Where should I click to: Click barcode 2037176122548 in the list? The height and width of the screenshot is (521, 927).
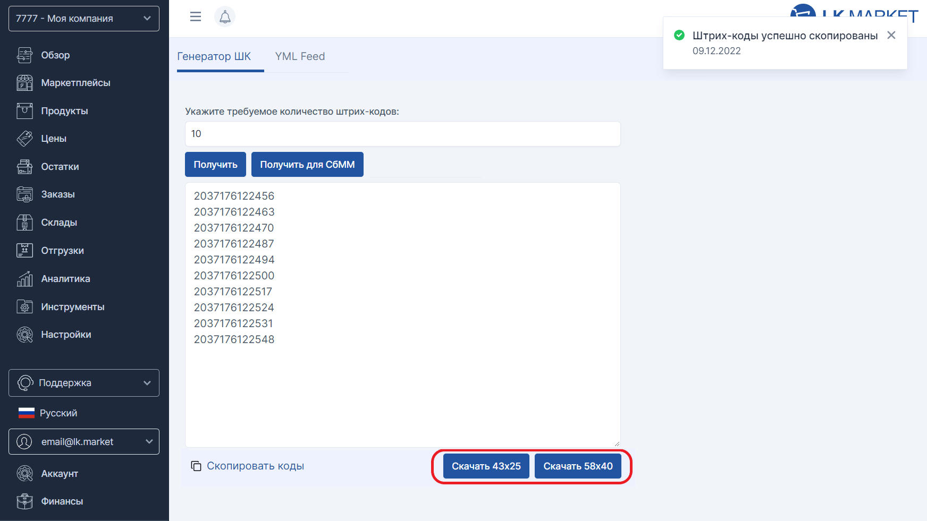click(x=234, y=339)
